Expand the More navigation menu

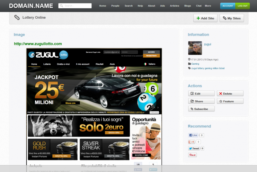click(x=208, y=6)
